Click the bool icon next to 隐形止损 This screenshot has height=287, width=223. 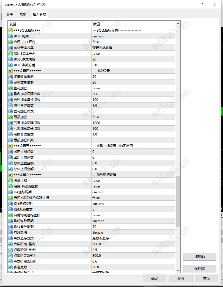tap(10, 180)
